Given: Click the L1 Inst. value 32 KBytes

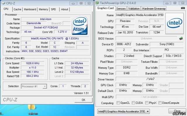Looking at the screenshot, I should [77, 68].
